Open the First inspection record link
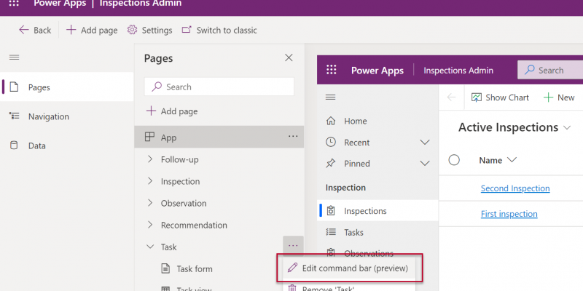The image size is (583, 291). (509, 214)
